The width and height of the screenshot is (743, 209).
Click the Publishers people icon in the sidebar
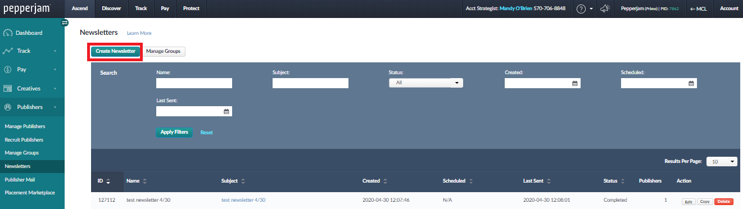coord(8,107)
